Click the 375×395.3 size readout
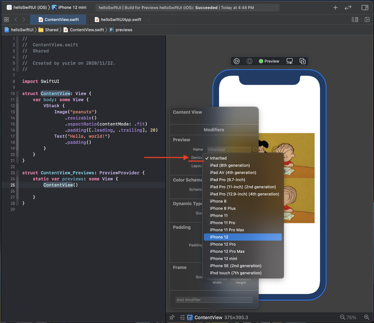This screenshot has width=374, height=323. [x=236, y=317]
